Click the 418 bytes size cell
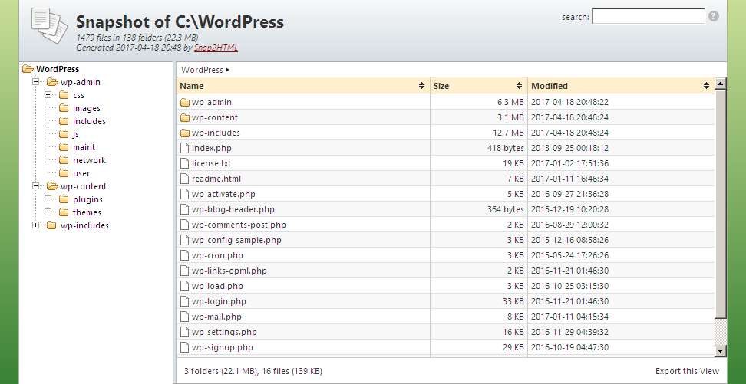This screenshot has height=384, width=746. (x=505, y=148)
